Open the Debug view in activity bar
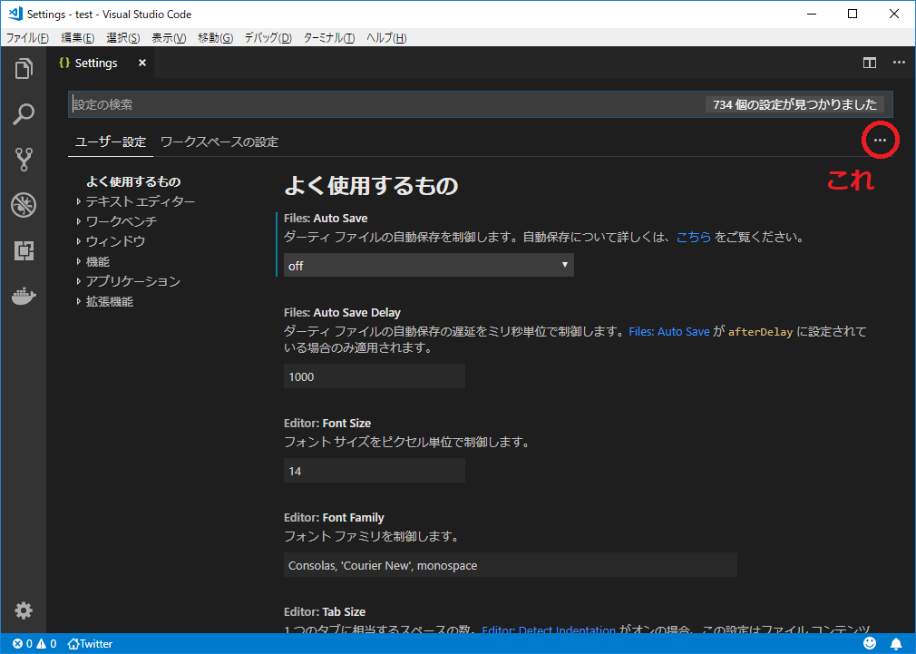Image resolution: width=916 pixels, height=654 pixels. click(x=24, y=205)
